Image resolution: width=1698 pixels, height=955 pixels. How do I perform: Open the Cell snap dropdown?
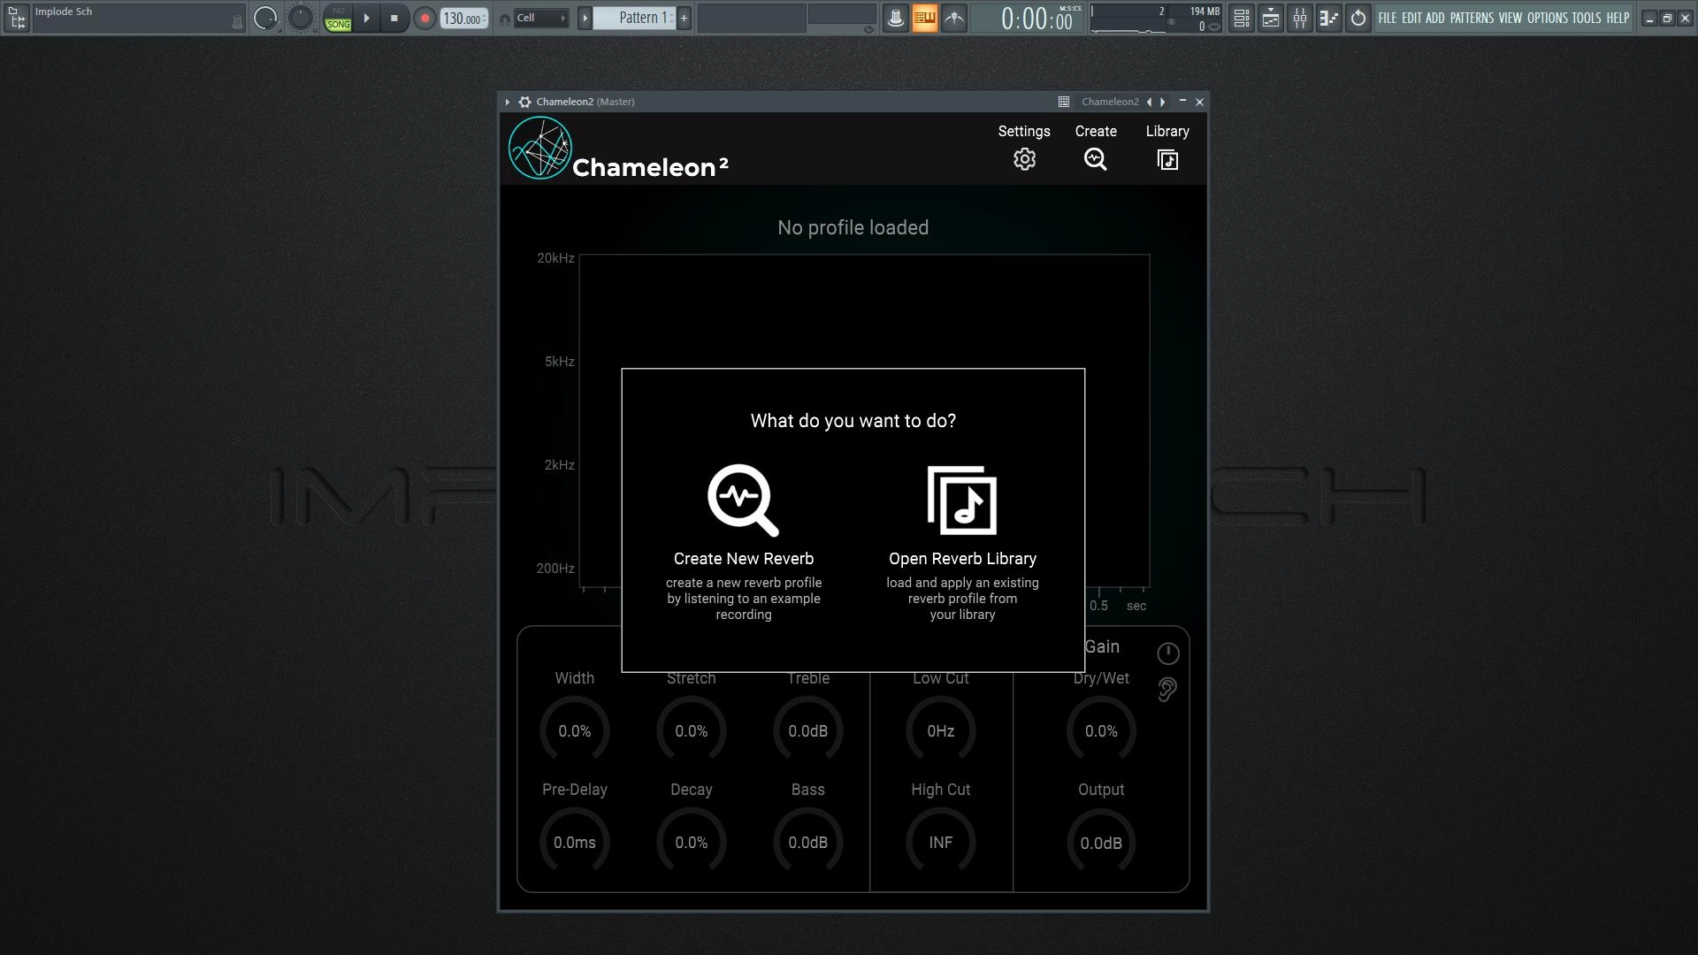pos(540,18)
